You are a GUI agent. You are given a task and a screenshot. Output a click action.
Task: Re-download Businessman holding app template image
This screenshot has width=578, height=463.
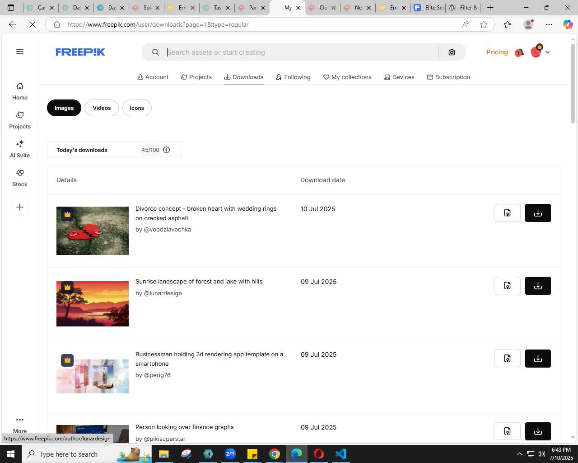(538, 359)
